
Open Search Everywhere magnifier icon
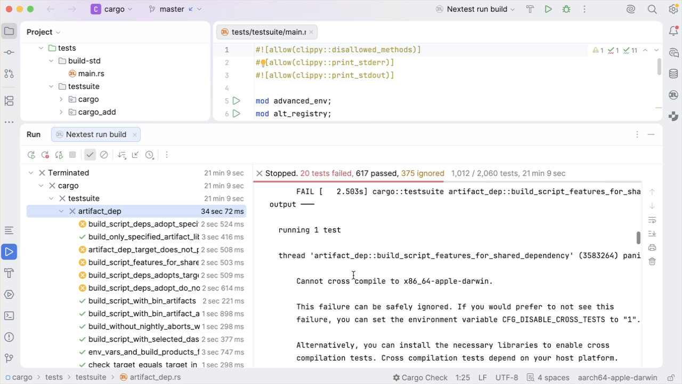pos(652,9)
